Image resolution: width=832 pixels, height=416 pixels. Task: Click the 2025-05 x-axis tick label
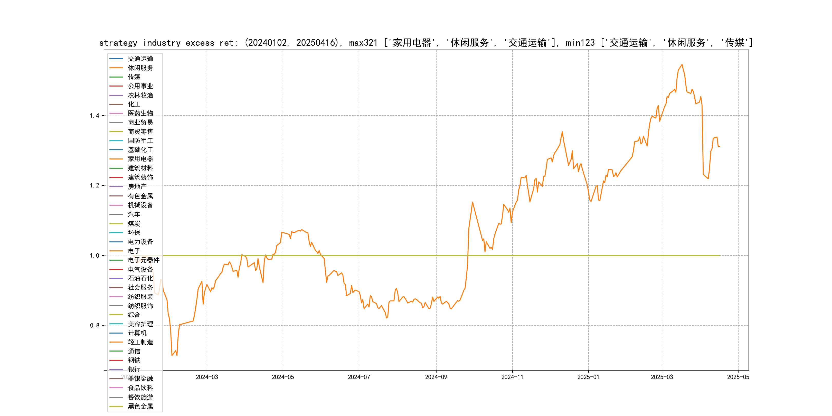tap(738, 377)
